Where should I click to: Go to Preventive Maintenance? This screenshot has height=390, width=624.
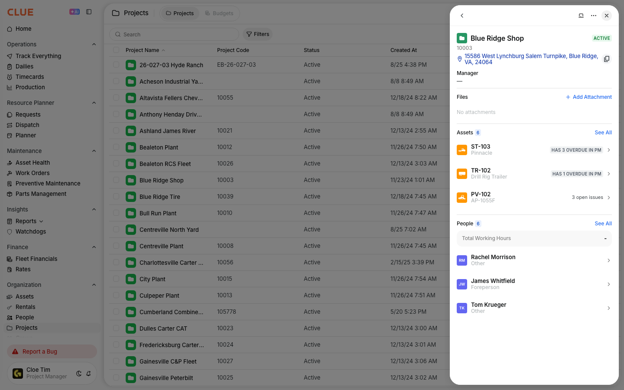48,183
